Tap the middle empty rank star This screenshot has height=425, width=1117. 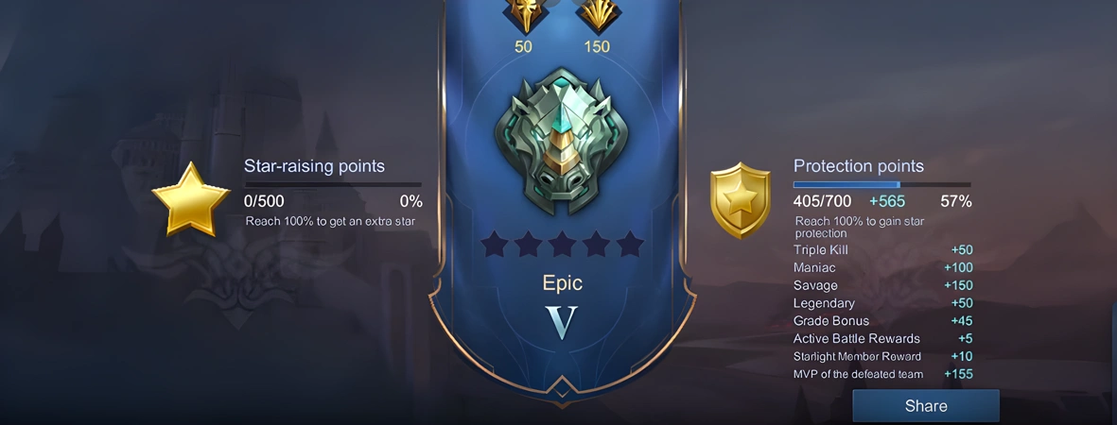tap(562, 244)
